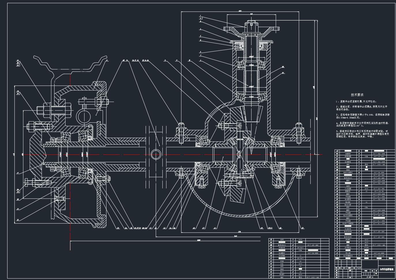
Task: Click the drawing title in the title block
Action: (386, 270)
